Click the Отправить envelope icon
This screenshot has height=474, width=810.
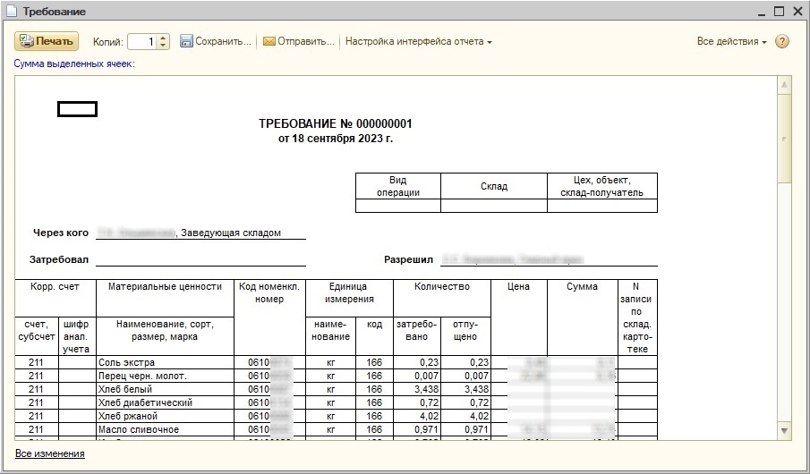point(269,41)
